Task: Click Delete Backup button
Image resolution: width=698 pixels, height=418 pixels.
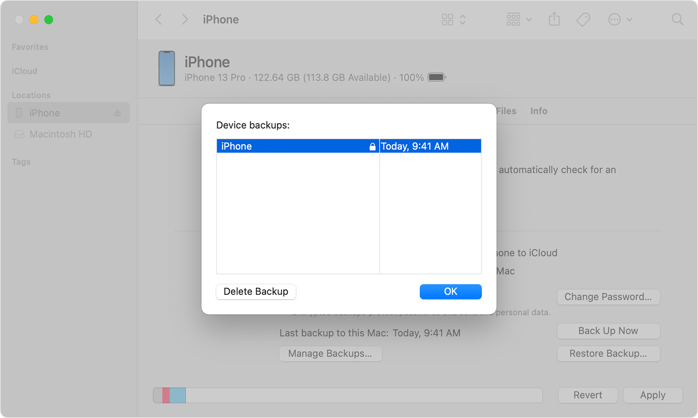Action: pyautogui.click(x=256, y=291)
